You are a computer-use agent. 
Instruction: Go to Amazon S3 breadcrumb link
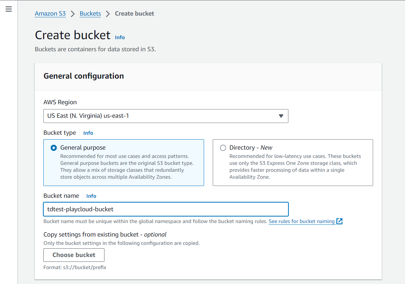pyautogui.click(x=50, y=14)
